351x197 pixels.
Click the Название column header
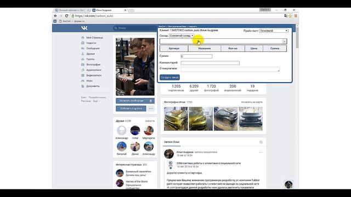click(205, 49)
